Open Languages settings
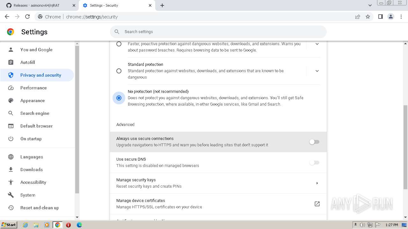Viewport: 408px width, 229px height. (x=37, y=157)
